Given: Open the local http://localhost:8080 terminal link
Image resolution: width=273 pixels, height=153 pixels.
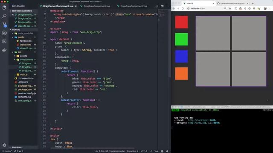Looking at the screenshot, I should click(x=202, y=120).
